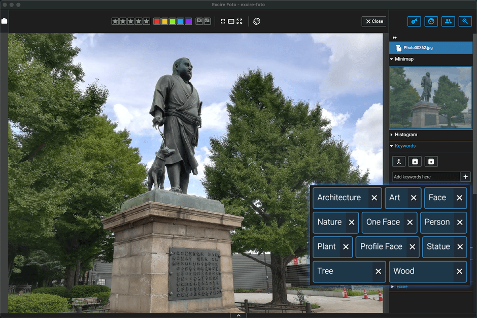477x318 pixels.
Task: Collapse the side panel with double arrows
Action: point(395,38)
